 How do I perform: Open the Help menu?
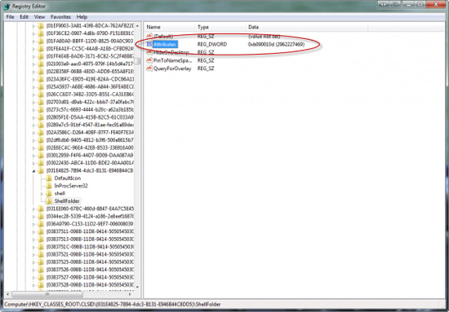[x=82, y=17]
